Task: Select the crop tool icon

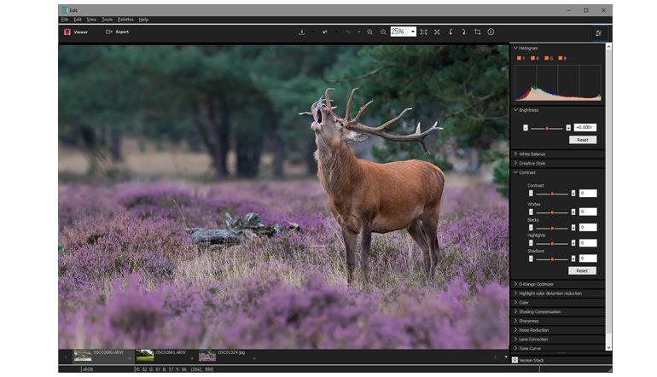Action: coord(477,32)
